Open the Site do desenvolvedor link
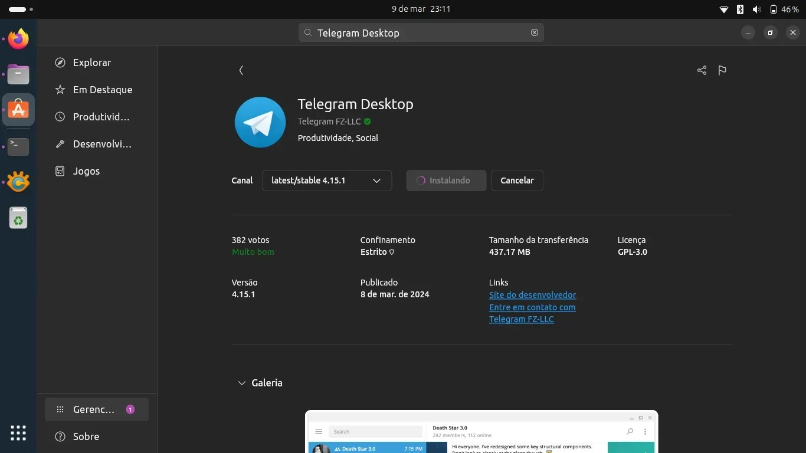The height and width of the screenshot is (453, 806). 532,295
